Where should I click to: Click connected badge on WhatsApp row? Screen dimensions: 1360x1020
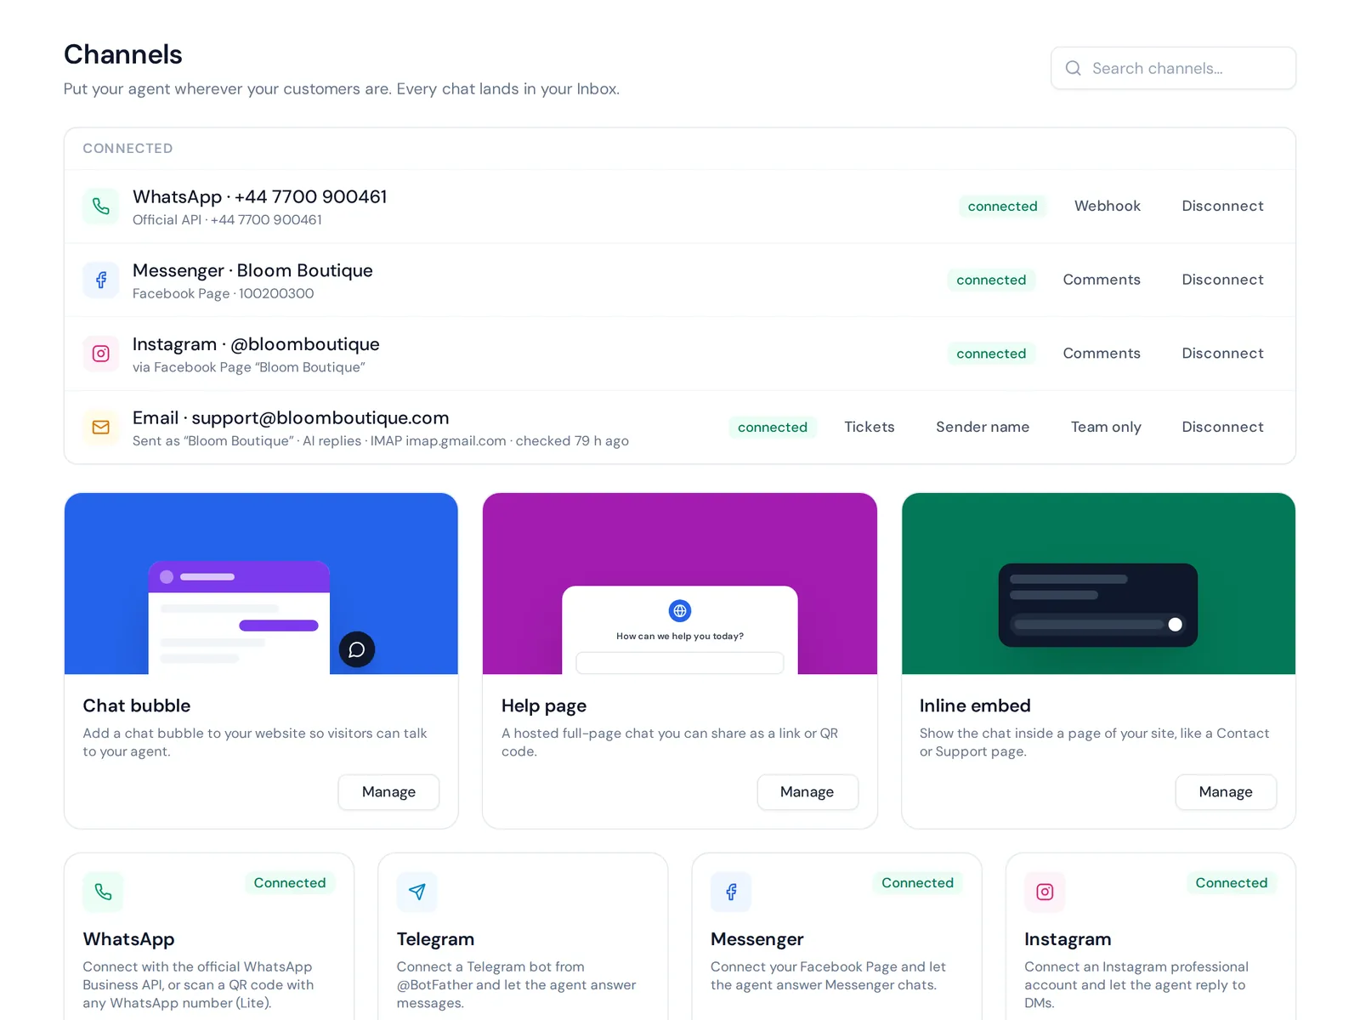[1003, 207]
